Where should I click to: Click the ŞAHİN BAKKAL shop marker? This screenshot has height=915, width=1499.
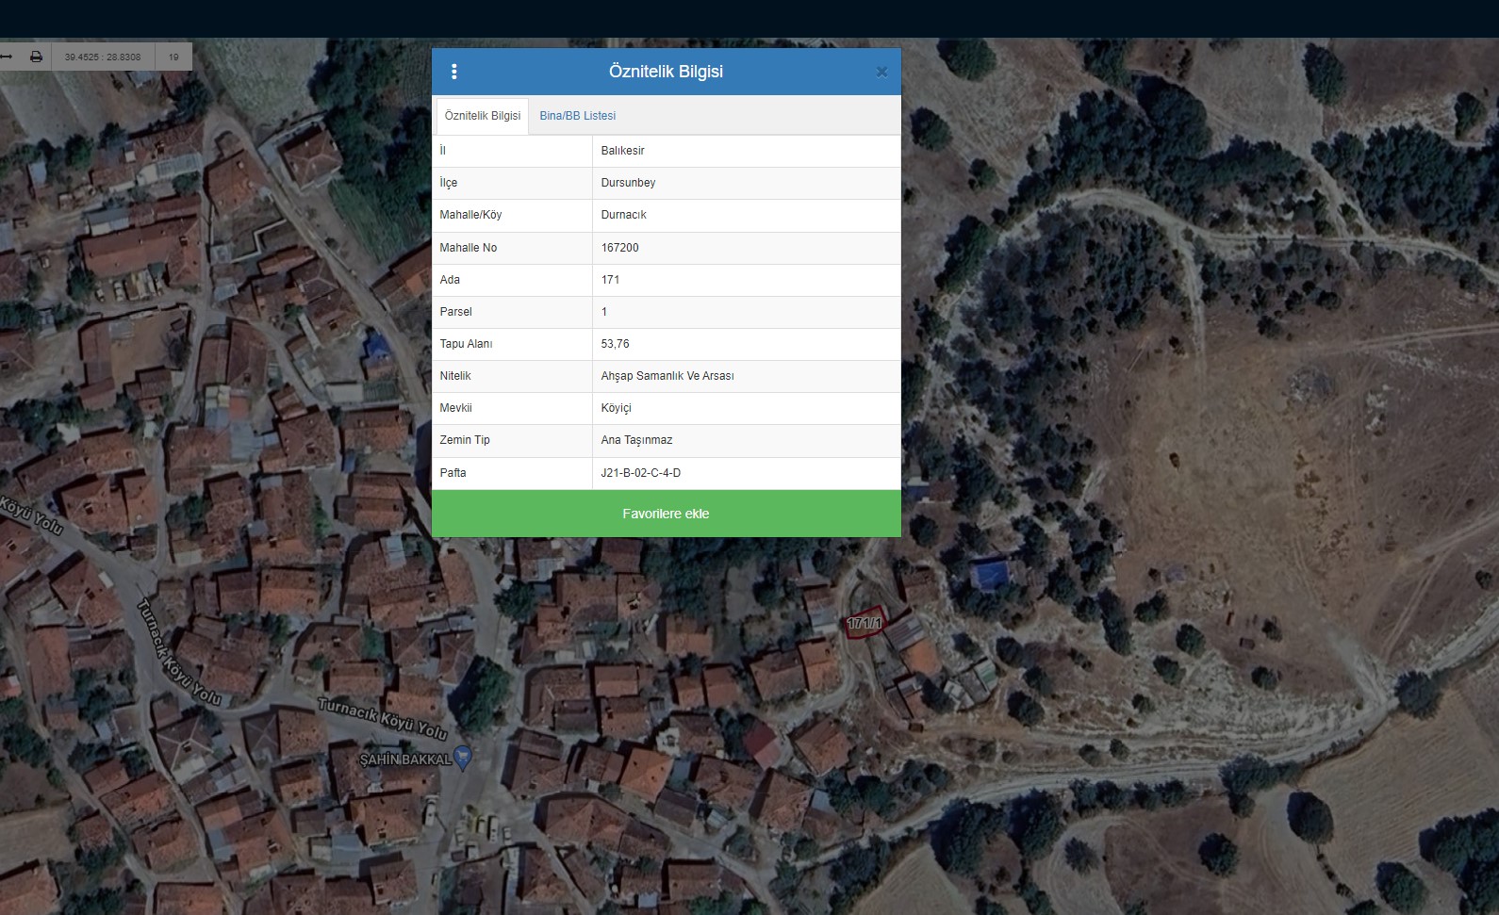463,757
